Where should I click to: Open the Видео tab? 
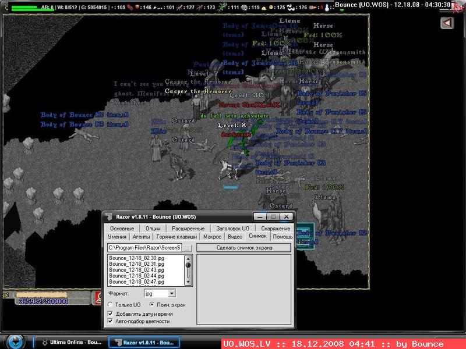click(x=235, y=237)
